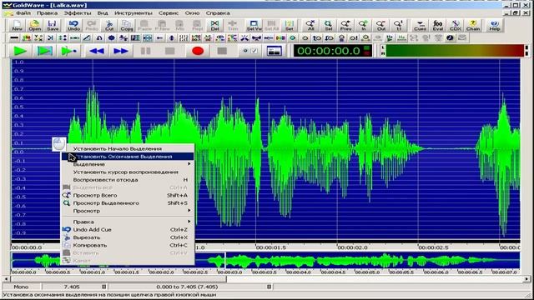Click the horizontal scrollbar right arrow
The width and height of the screenshot is (534, 300).
(526, 279)
